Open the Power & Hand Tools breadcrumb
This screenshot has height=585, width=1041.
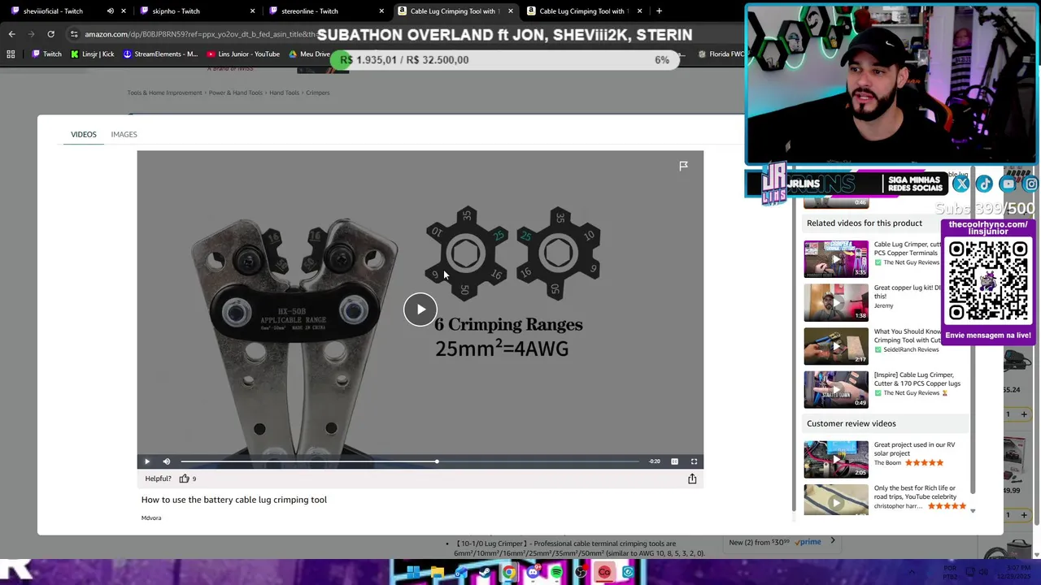[x=236, y=93]
